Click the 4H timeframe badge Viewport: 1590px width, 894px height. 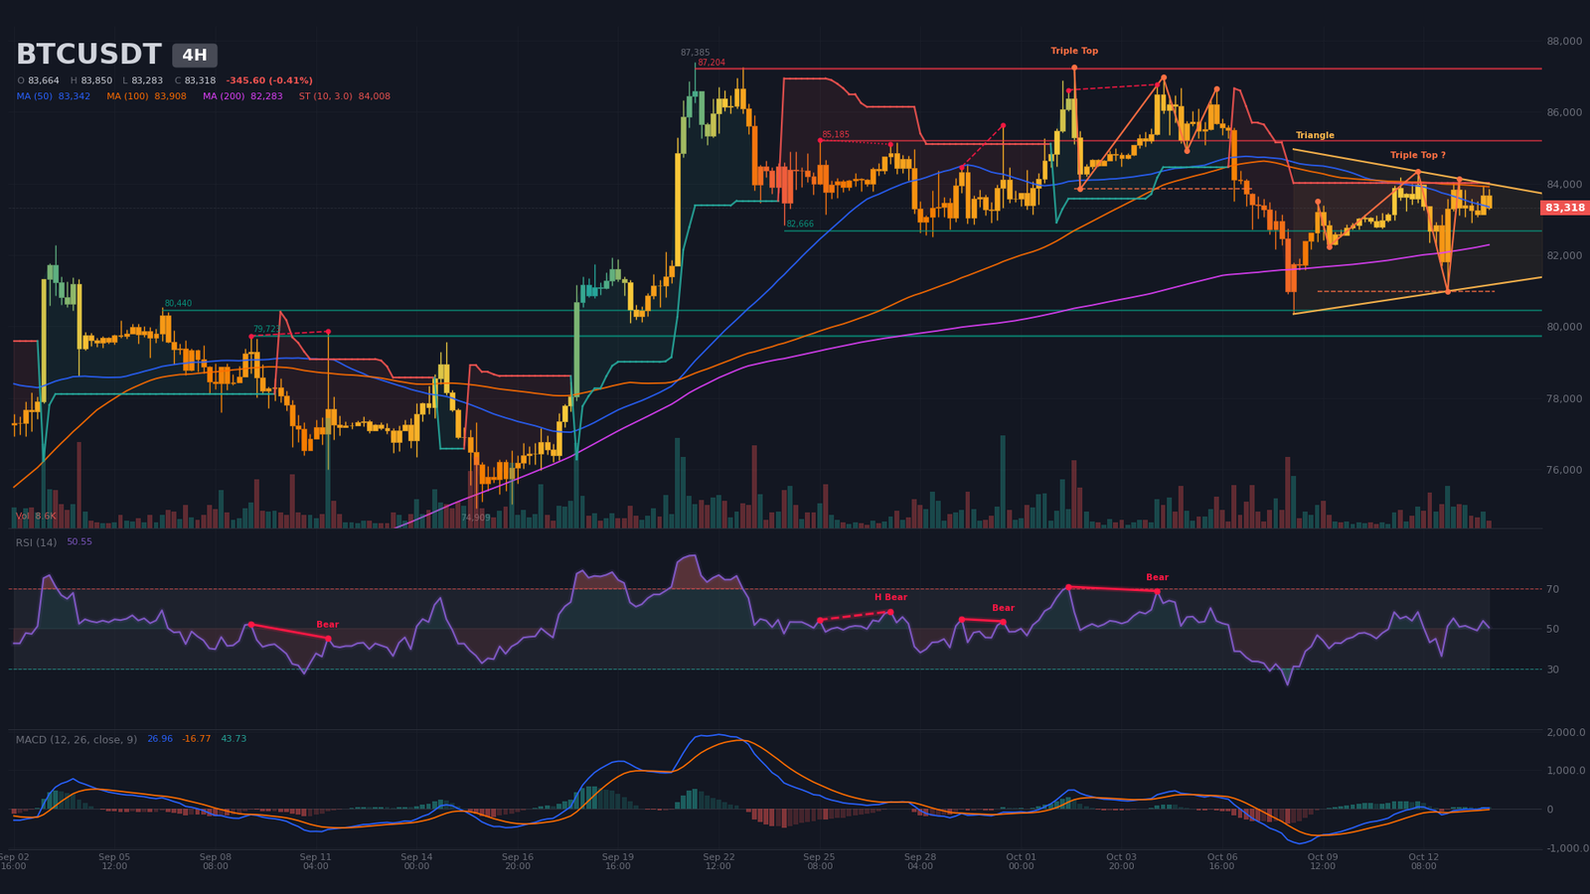tap(195, 56)
